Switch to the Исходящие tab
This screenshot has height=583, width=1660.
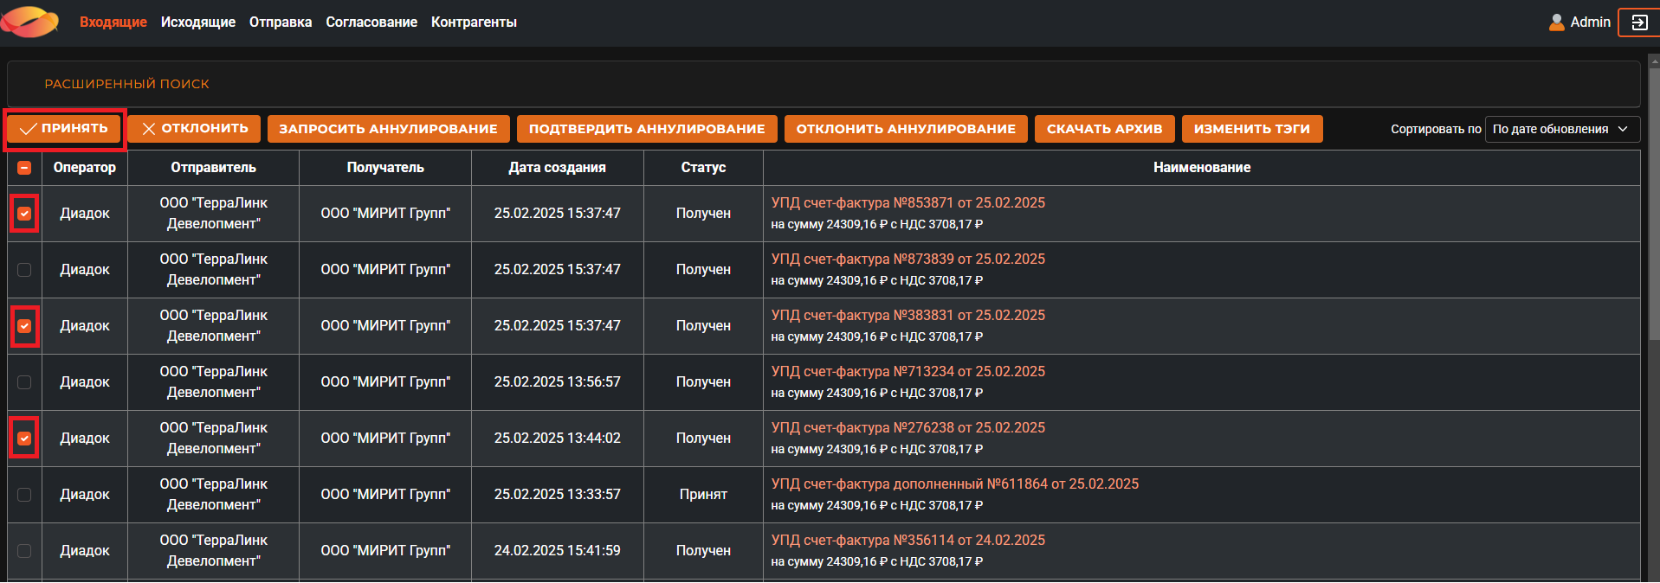point(198,22)
